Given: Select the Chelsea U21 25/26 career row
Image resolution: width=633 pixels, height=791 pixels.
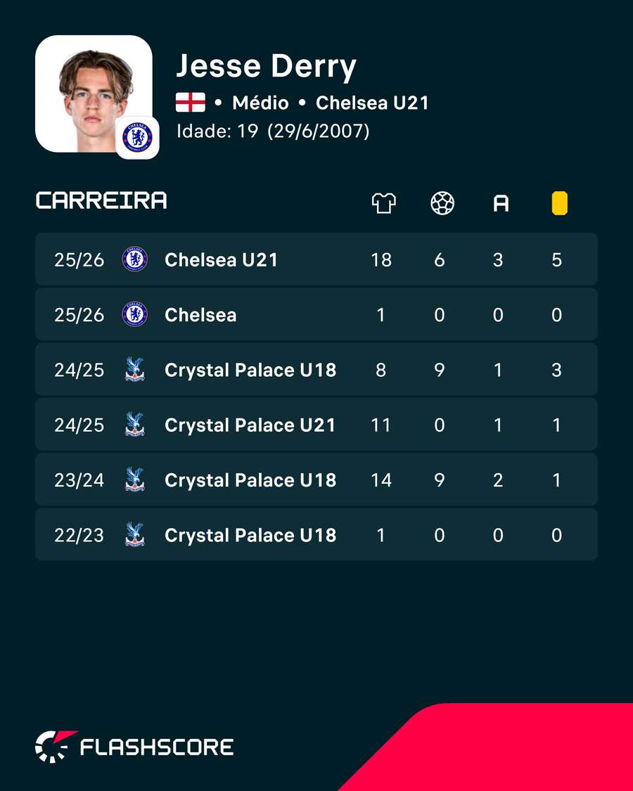Looking at the screenshot, I should tap(316, 259).
